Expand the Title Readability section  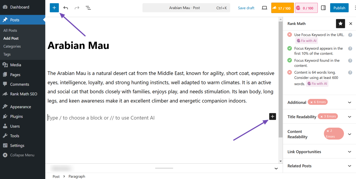coord(349,117)
